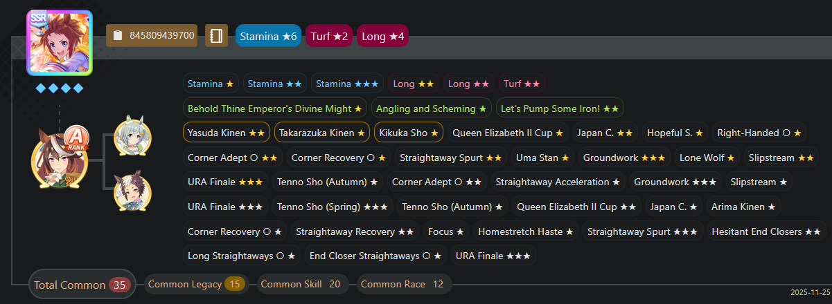This screenshot has width=832, height=304.
Task: Click the Lone Wolf ★ tag
Action: (707, 158)
